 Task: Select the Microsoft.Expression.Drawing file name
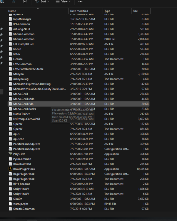click(32, 84)
